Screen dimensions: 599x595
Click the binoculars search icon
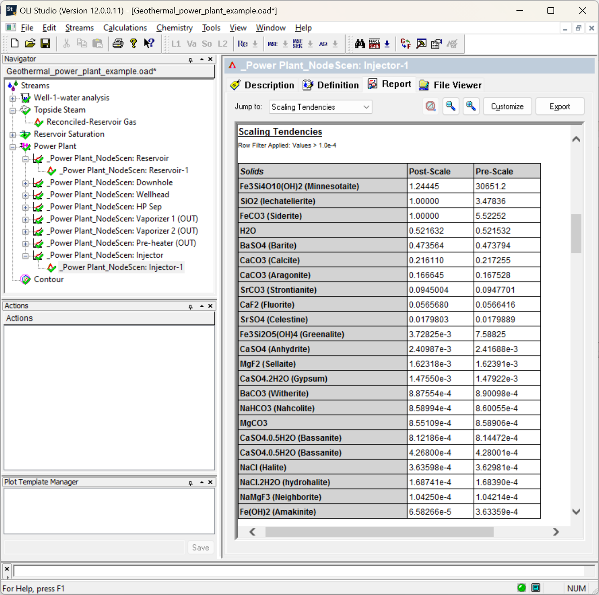[360, 43]
